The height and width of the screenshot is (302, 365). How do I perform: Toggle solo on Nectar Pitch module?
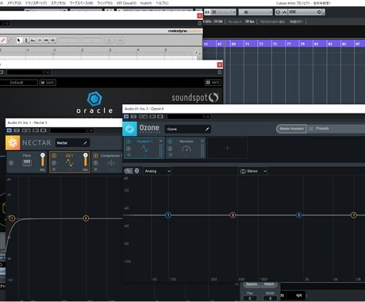tap(11, 163)
